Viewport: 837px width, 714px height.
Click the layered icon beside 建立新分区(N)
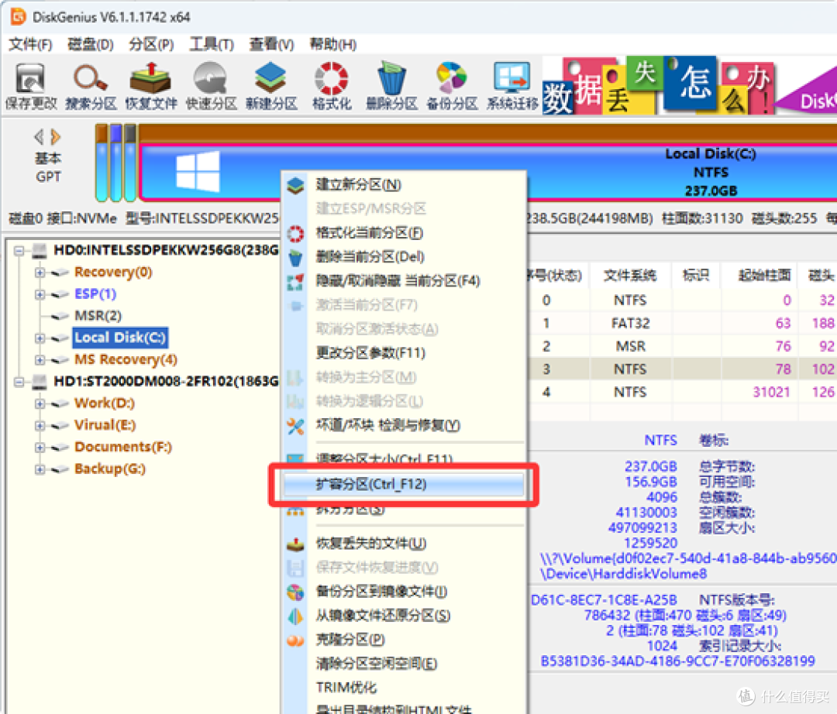tap(295, 186)
